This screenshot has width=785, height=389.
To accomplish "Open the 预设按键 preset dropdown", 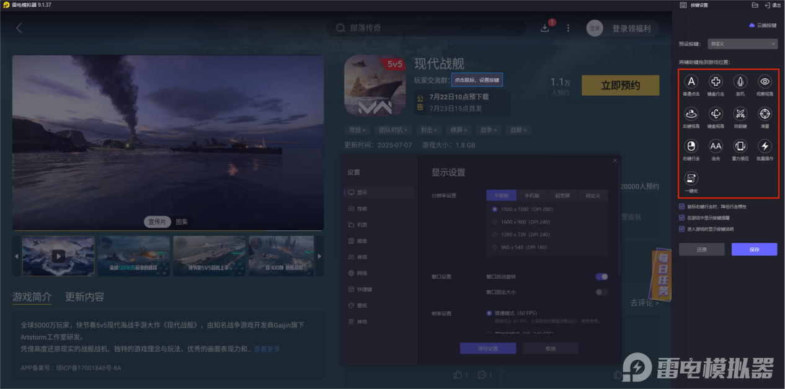I will (x=742, y=43).
